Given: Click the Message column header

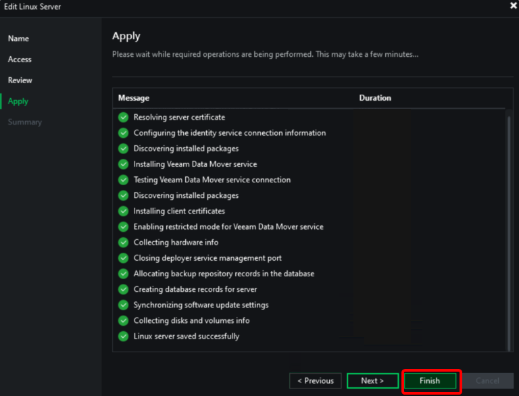Looking at the screenshot, I should [x=134, y=98].
